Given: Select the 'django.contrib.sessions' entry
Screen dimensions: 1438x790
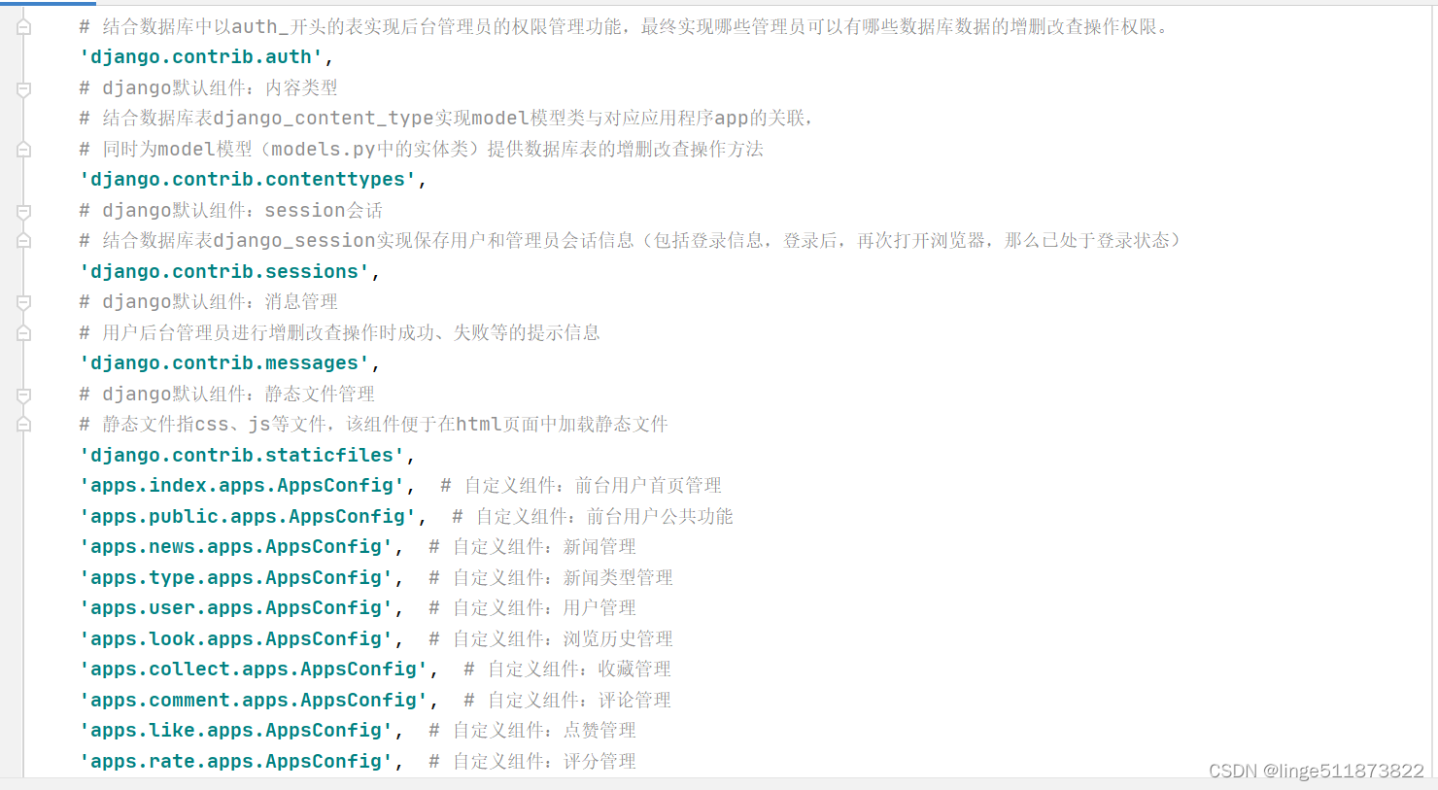Looking at the screenshot, I should (224, 272).
